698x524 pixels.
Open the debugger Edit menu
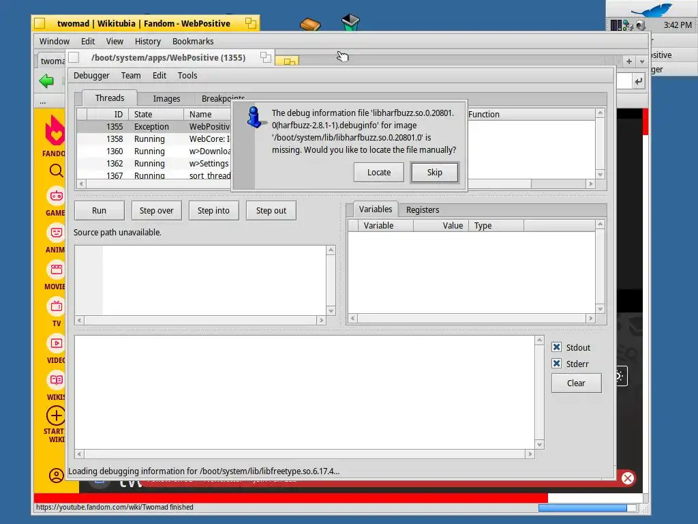point(160,75)
